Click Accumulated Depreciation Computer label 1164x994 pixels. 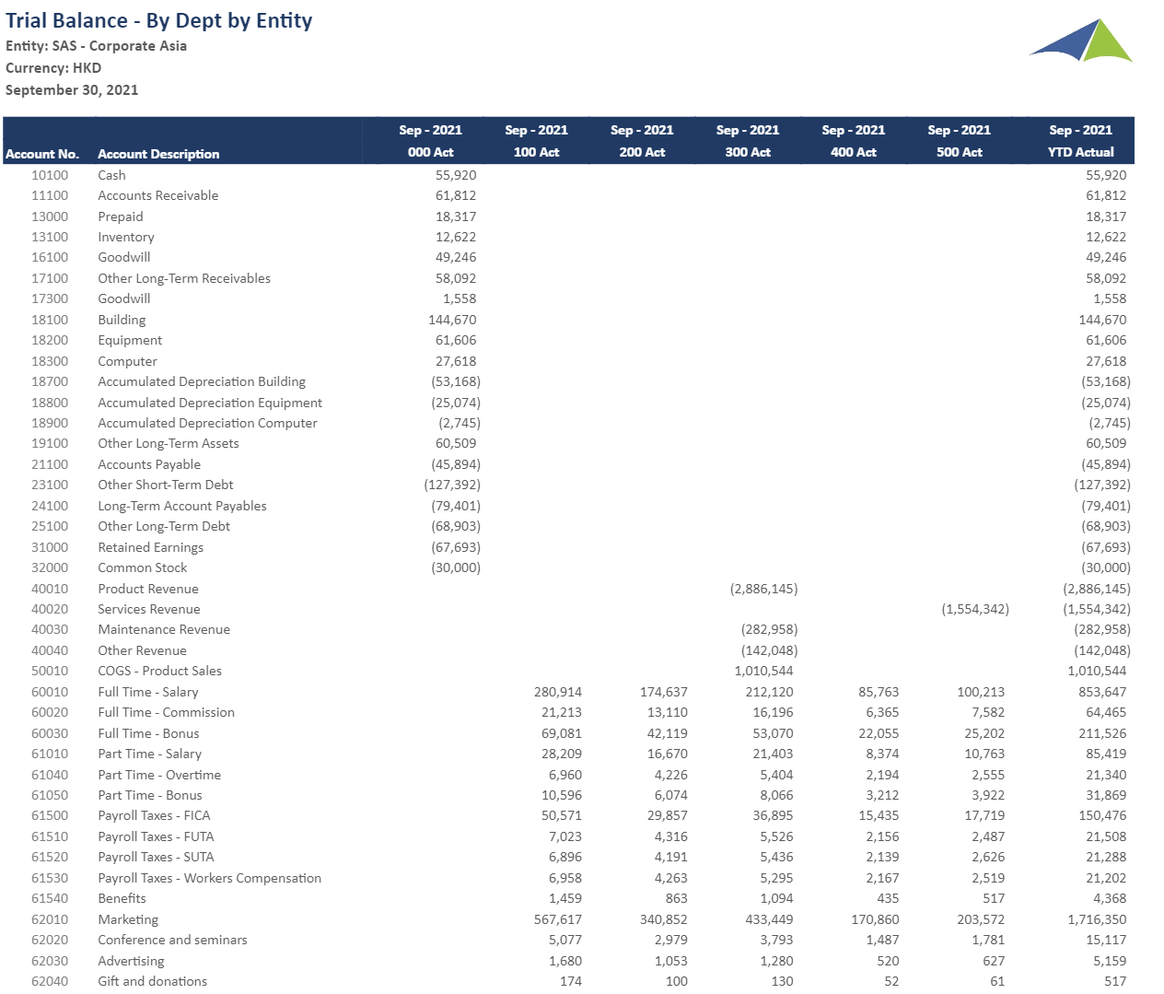pos(207,423)
